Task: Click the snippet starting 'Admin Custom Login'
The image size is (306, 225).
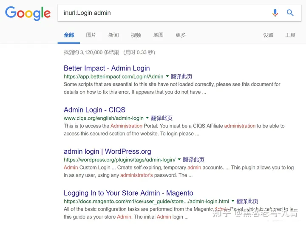Action: coord(179,172)
